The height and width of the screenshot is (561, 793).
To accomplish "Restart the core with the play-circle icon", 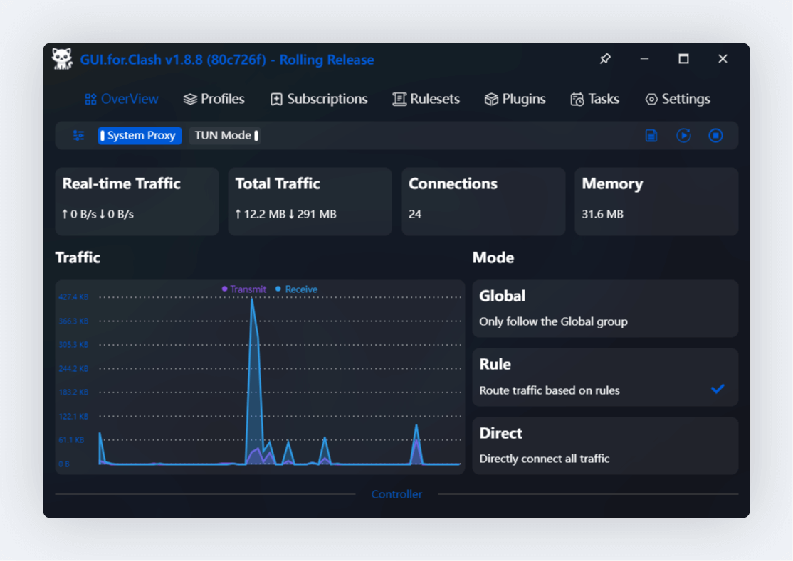I will (x=684, y=135).
